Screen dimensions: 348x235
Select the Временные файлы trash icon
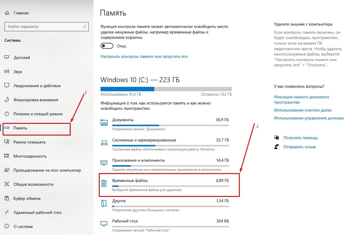click(104, 182)
